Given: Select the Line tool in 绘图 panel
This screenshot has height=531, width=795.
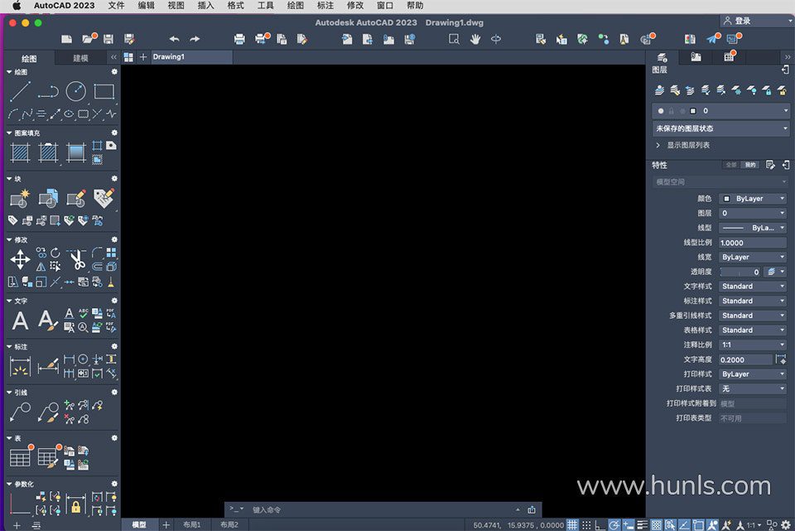Looking at the screenshot, I should pos(20,91).
